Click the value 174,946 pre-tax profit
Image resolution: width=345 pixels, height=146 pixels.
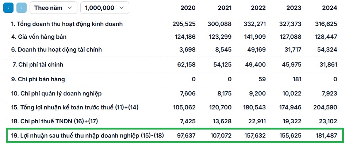coord(290,108)
